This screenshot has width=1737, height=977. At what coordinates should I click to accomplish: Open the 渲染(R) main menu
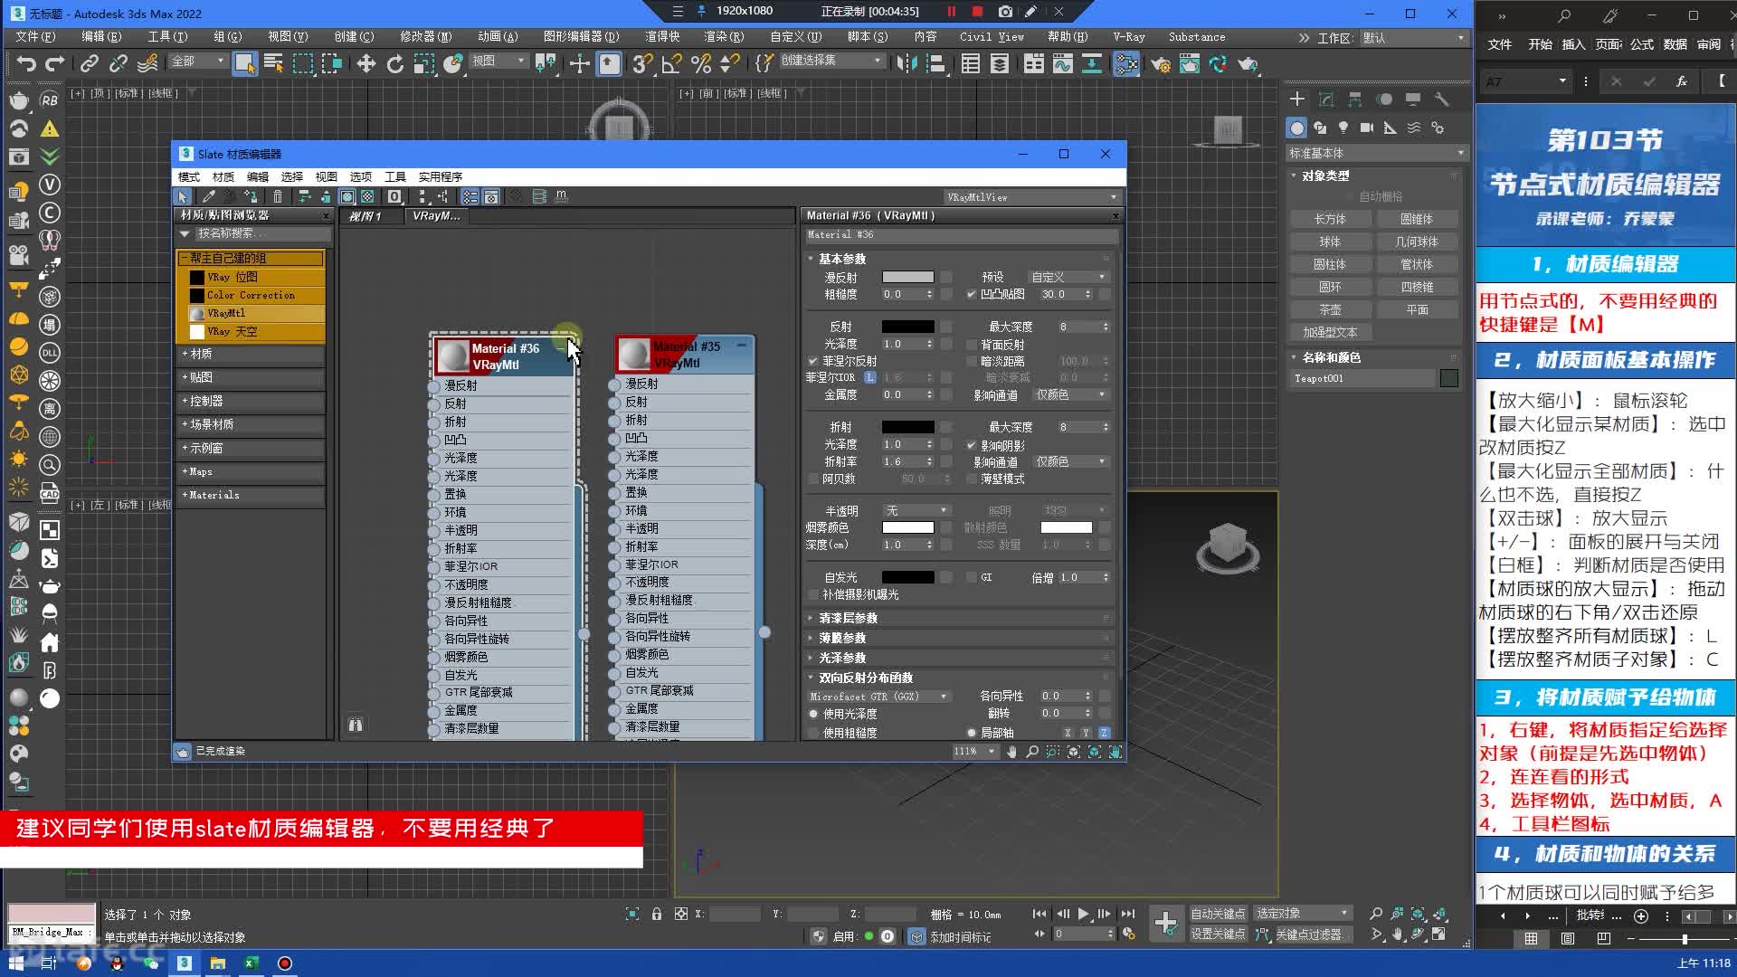pos(724,37)
